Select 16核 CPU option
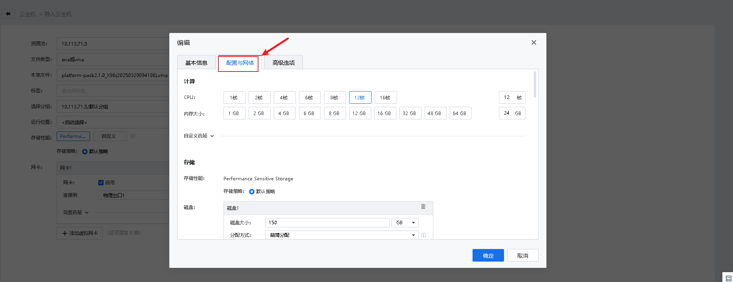This screenshot has height=282, width=733. (385, 97)
